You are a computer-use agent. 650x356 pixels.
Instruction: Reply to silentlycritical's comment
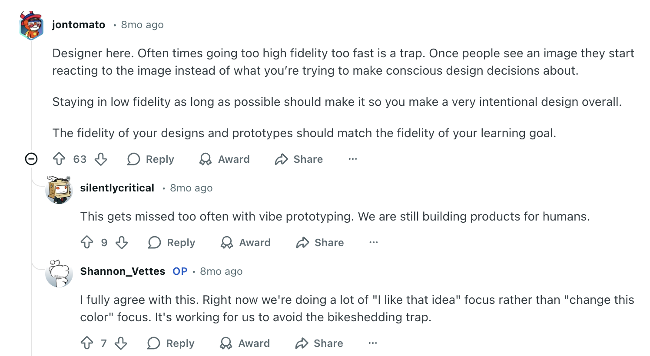(172, 243)
